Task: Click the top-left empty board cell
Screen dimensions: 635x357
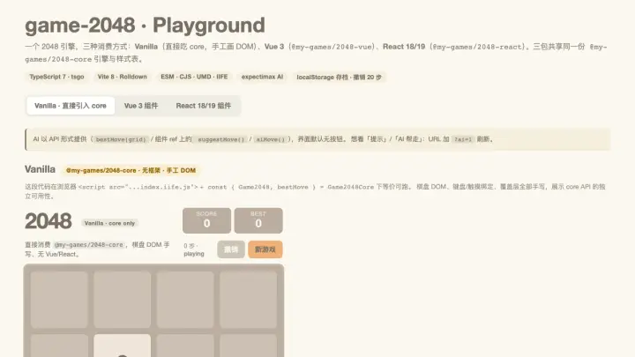Action: (59, 300)
